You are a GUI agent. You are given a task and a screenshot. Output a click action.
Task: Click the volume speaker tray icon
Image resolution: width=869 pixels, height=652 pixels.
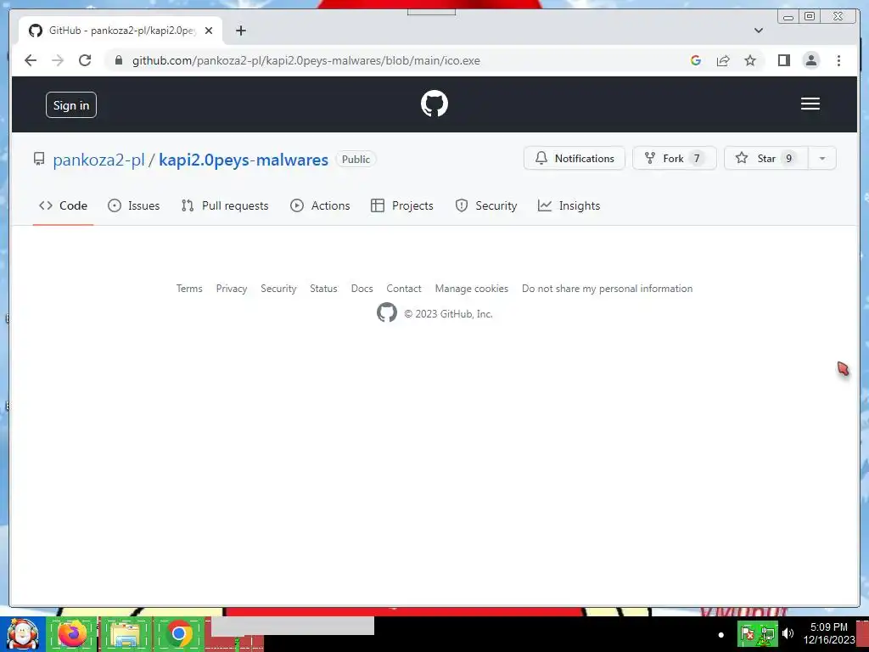(788, 633)
